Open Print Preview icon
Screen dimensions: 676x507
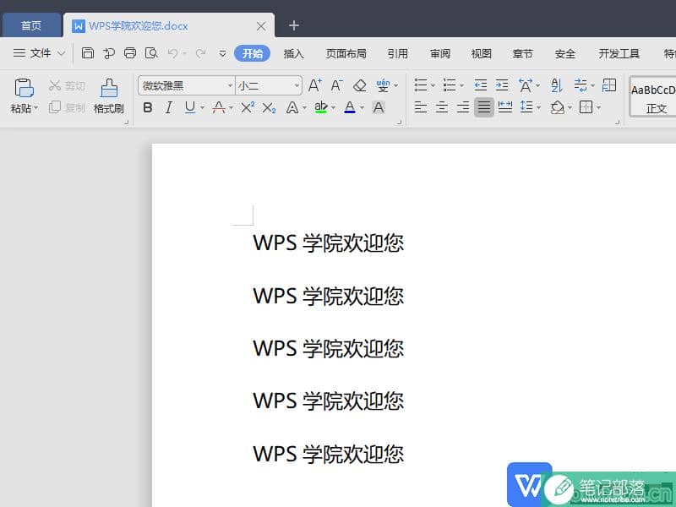151,53
